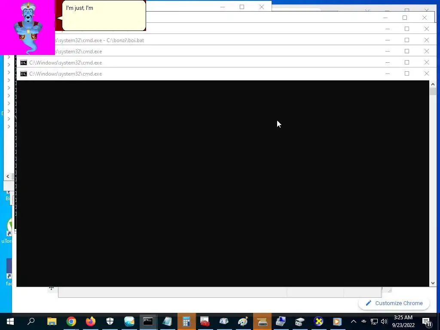Close the cmd.exe boi.bat window
Image resolution: width=440 pixels, height=330 pixels.
coord(427,40)
